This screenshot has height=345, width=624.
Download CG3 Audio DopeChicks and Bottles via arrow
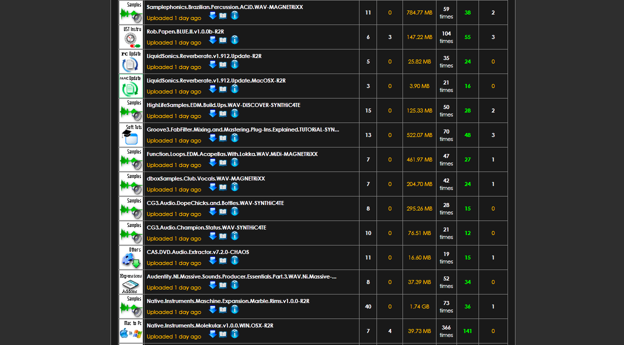click(212, 211)
